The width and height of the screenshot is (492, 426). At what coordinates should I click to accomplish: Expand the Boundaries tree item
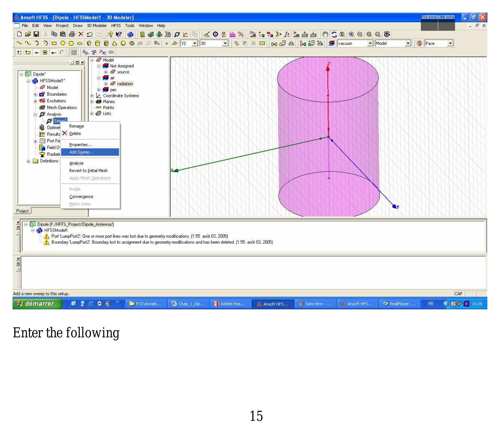point(35,94)
